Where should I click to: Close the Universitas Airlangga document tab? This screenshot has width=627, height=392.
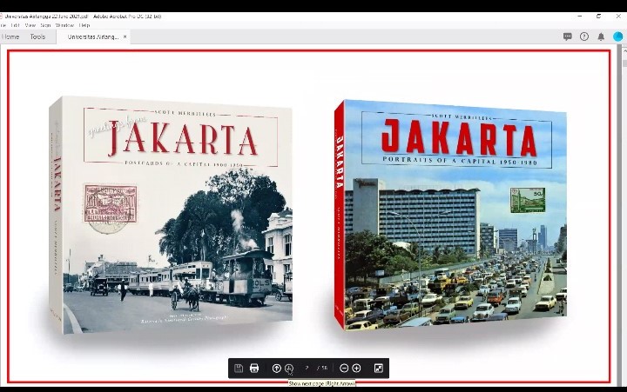click(x=125, y=37)
